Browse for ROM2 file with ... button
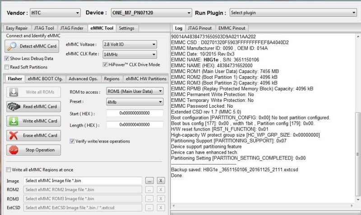The image size is (361, 215). click(150, 190)
